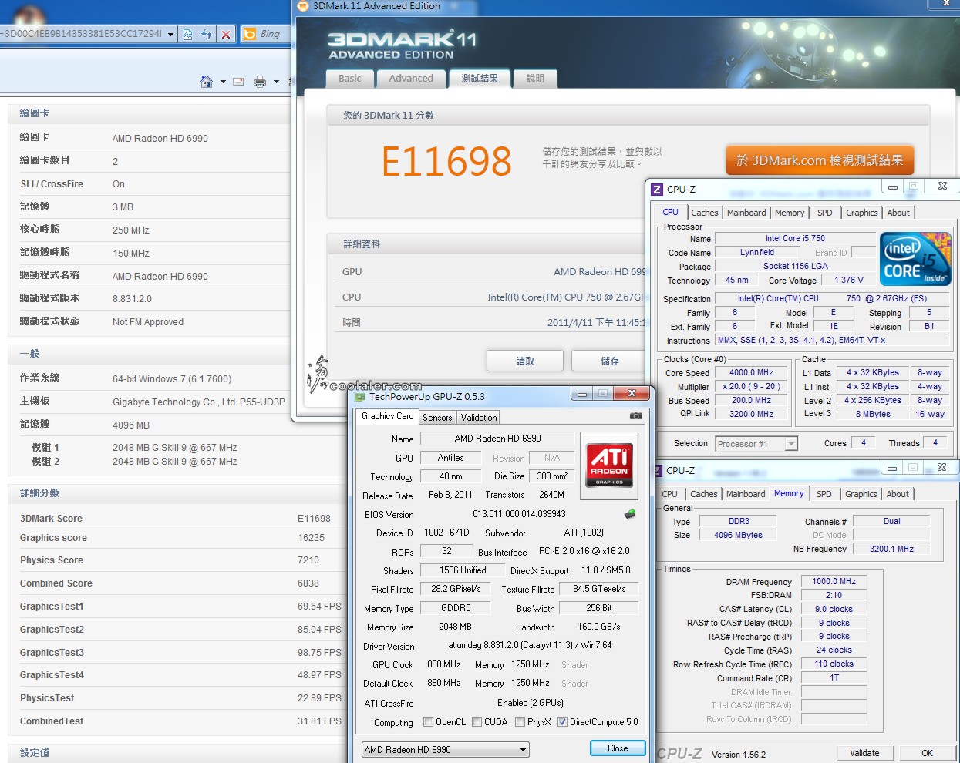Image resolution: width=960 pixels, height=763 pixels.
Task: Switch to Basic tab in 3DMark 11
Action: [x=350, y=79]
